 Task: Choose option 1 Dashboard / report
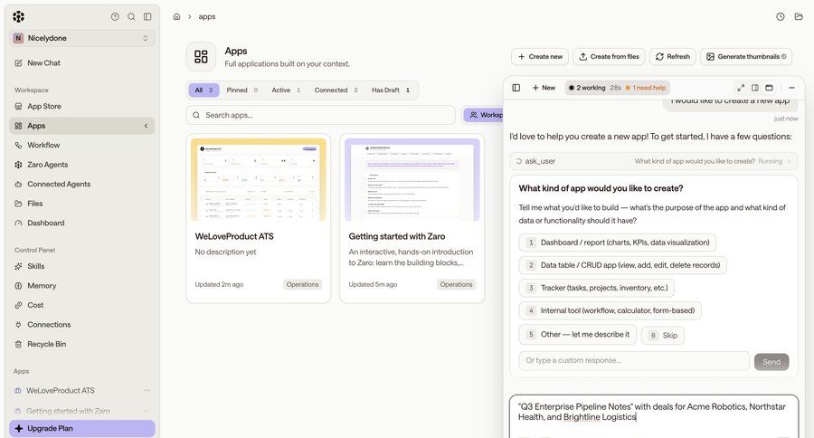tap(617, 243)
